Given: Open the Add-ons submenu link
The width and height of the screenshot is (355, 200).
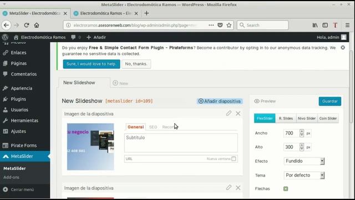Looking at the screenshot, I should pos(11,177).
